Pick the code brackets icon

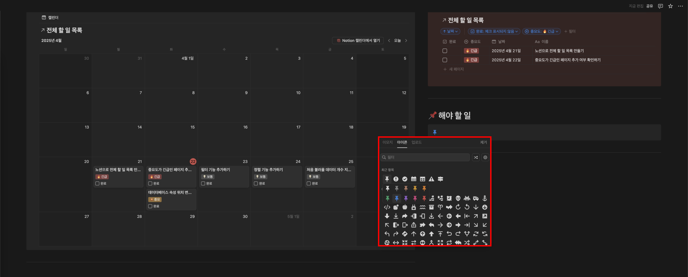click(x=387, y=207)
